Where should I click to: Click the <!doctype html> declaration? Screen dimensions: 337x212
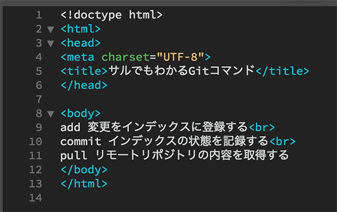tap(112, 15)
